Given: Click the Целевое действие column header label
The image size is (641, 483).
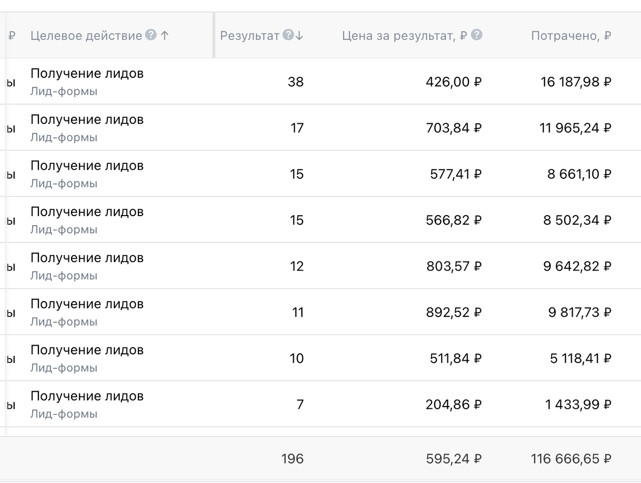Looking at the screenshot, I should [86, 36].
